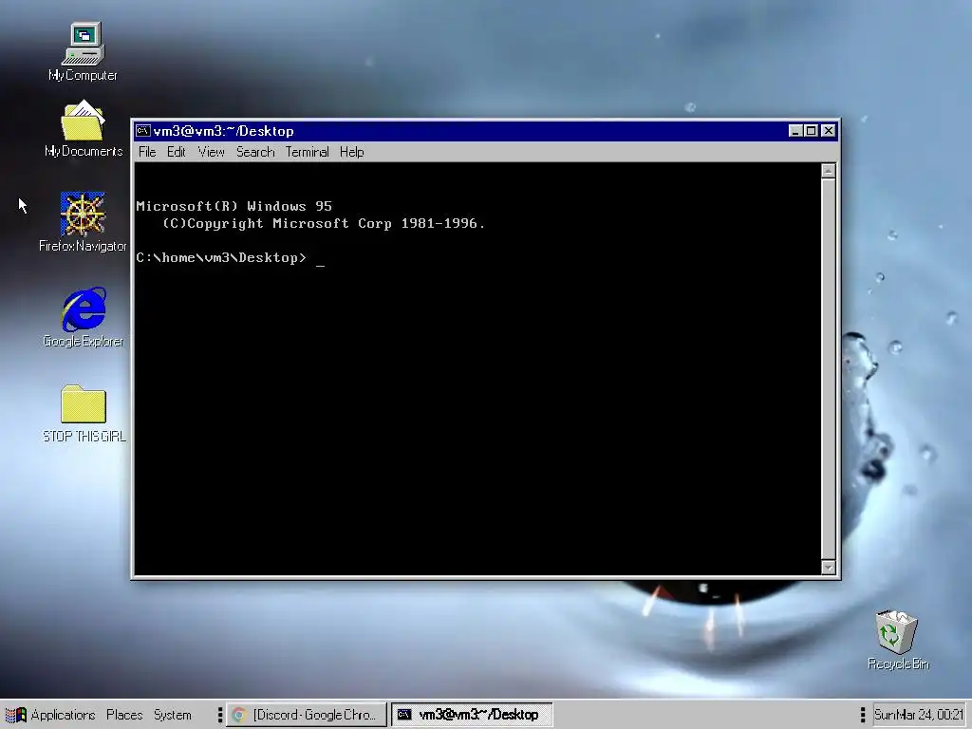Screen dimensions: 972x729
Task: Open the File menu in terminal
Action: [x=147, y=152]
